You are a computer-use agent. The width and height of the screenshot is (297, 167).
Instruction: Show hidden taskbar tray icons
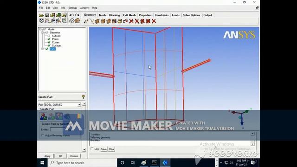(x=221, y=163)
